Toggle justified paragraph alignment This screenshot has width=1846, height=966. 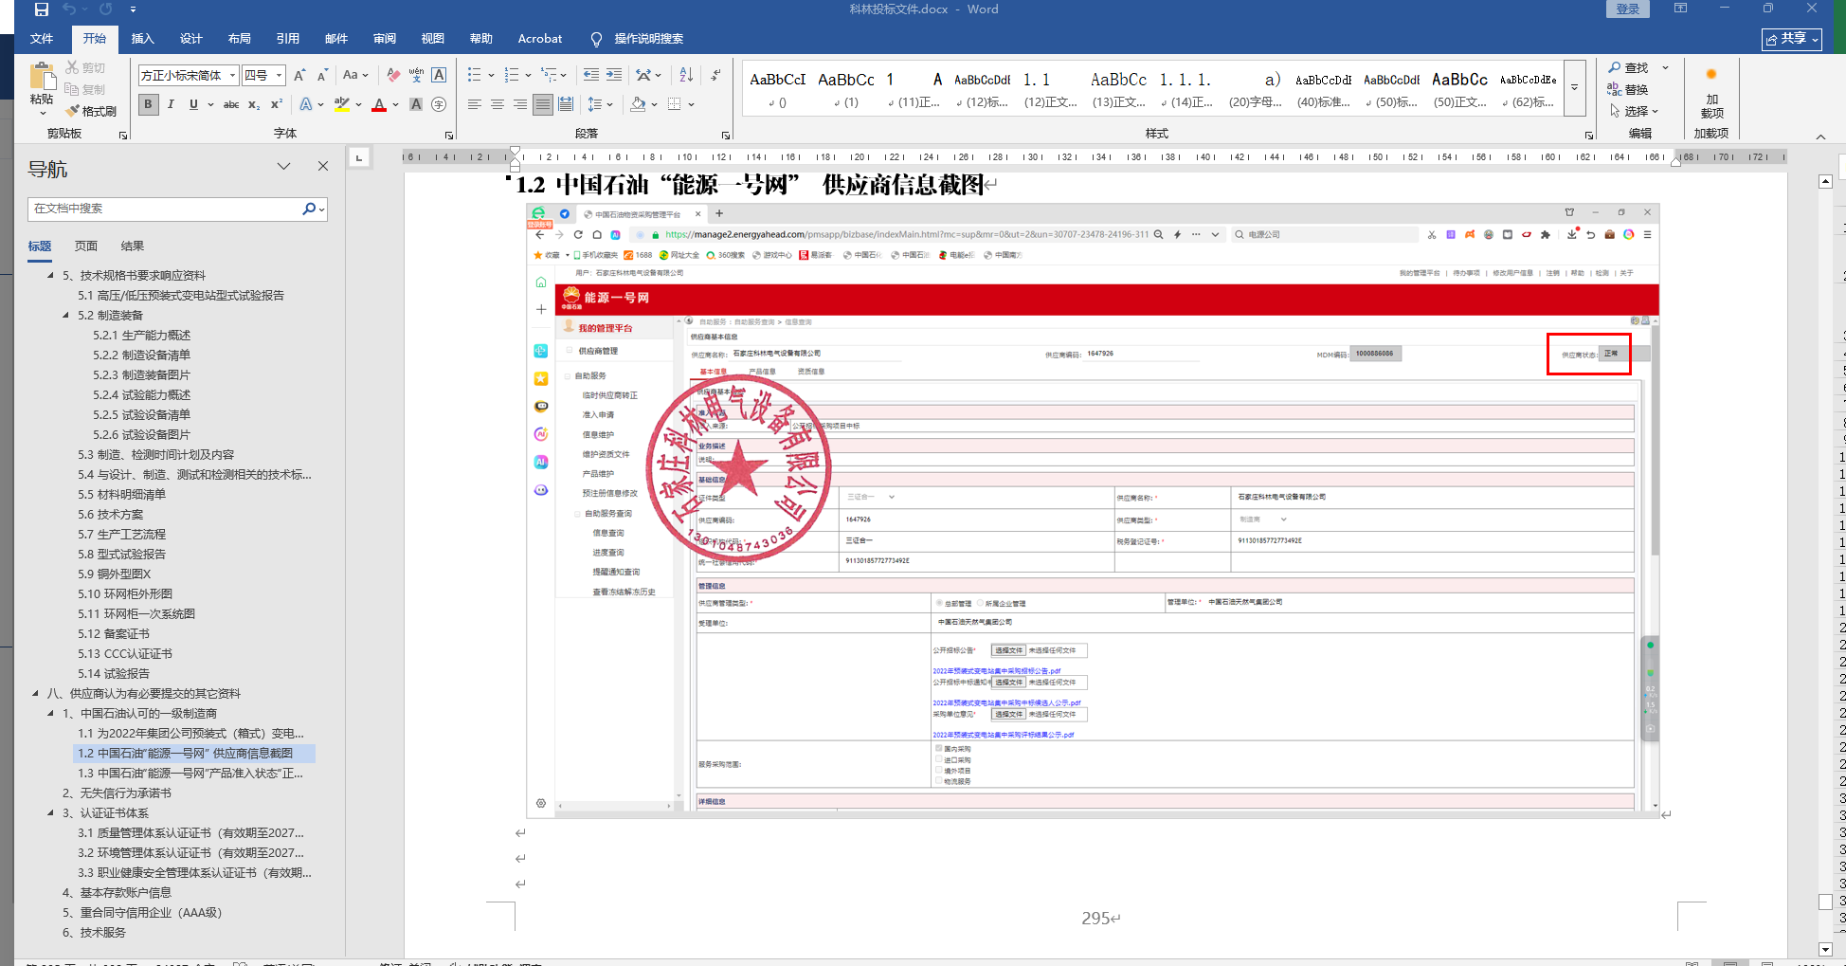[543, 104]
